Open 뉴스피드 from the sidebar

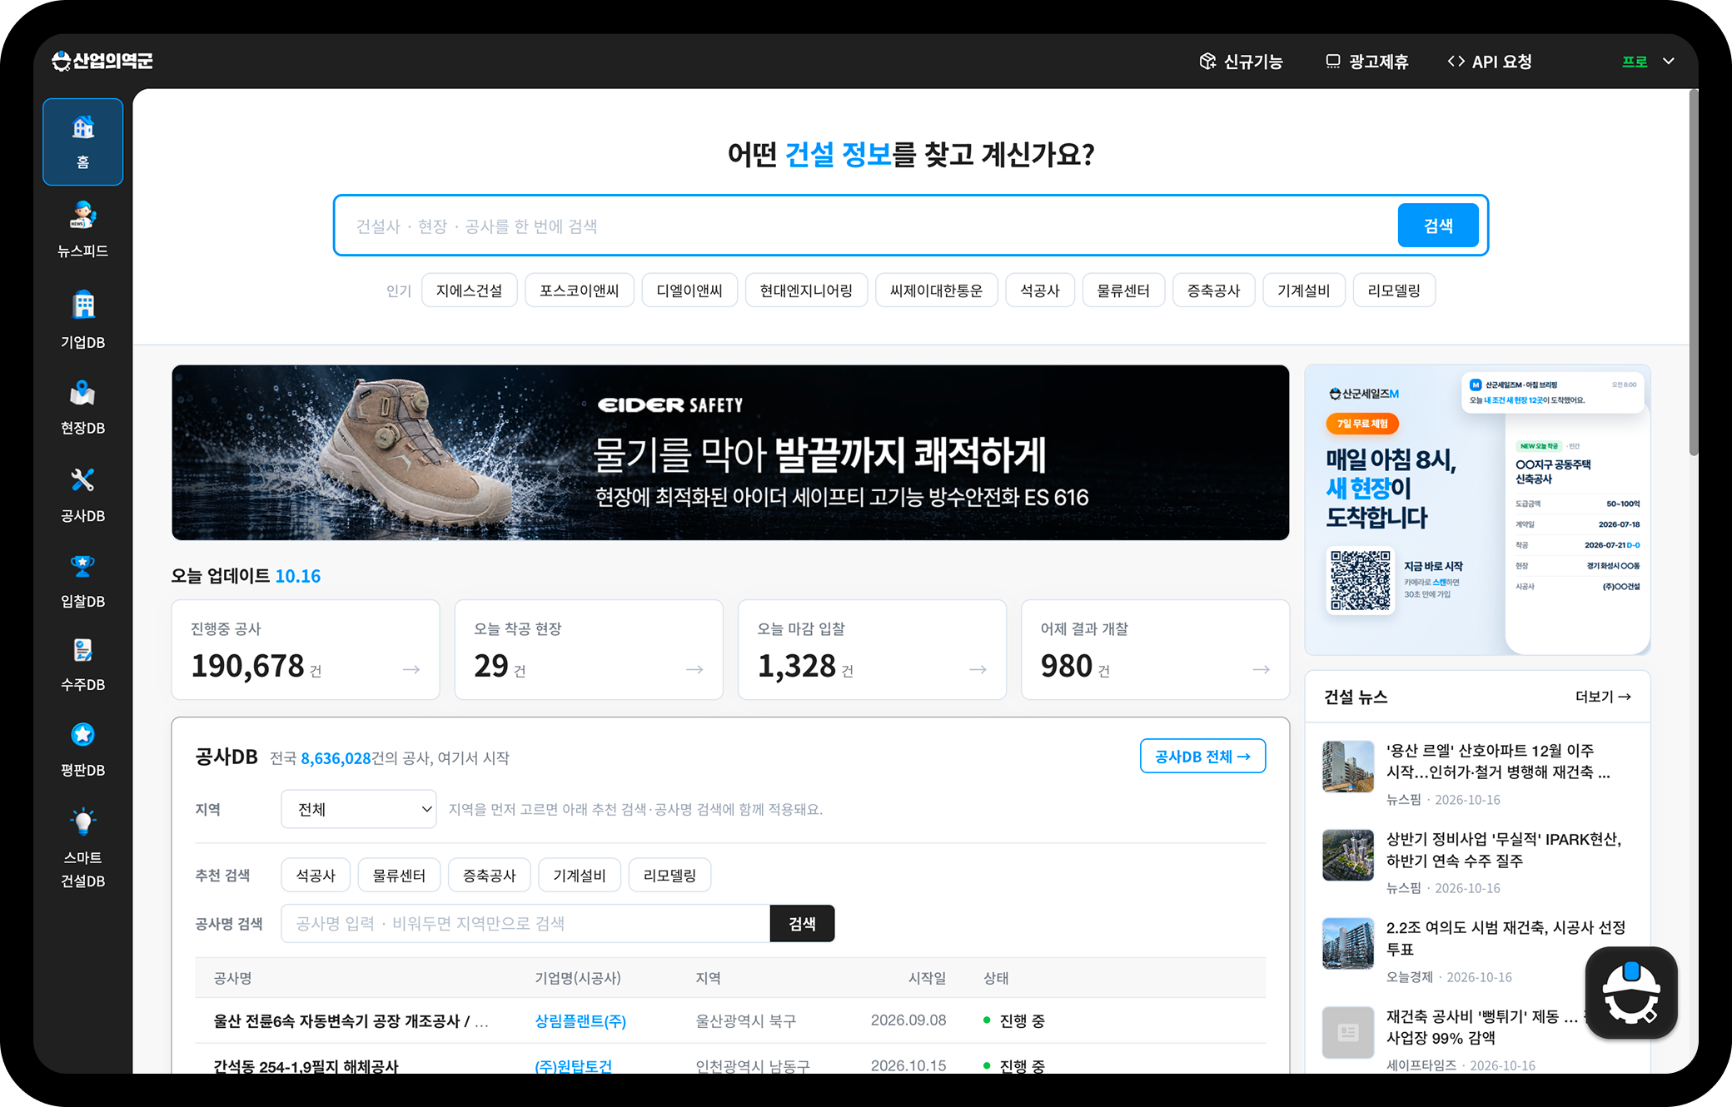pyautogui.click(x=82, y=230)
